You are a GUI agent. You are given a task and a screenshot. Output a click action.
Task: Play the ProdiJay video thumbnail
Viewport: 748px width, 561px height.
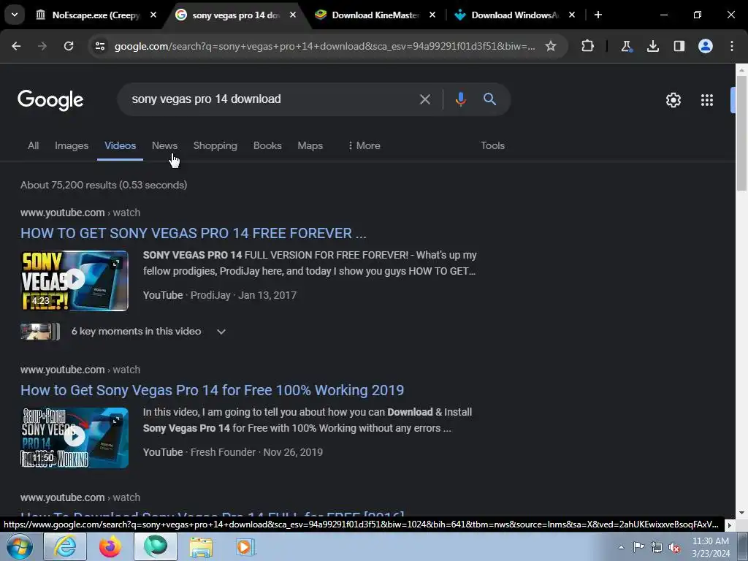[75, 280]
